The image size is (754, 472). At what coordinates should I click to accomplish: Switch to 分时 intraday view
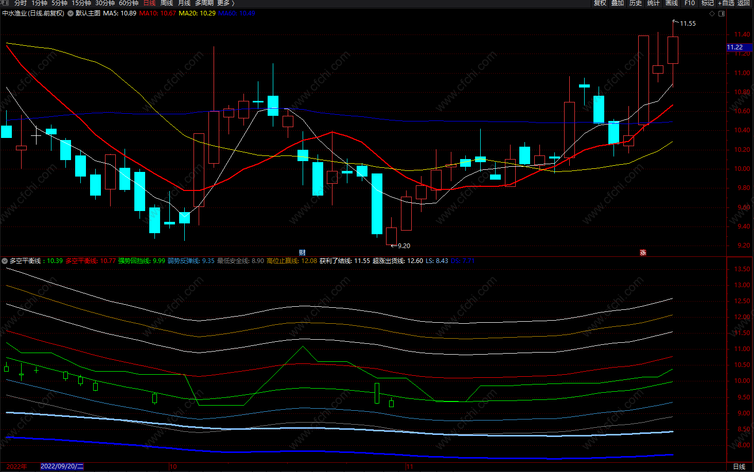[20, 3]
